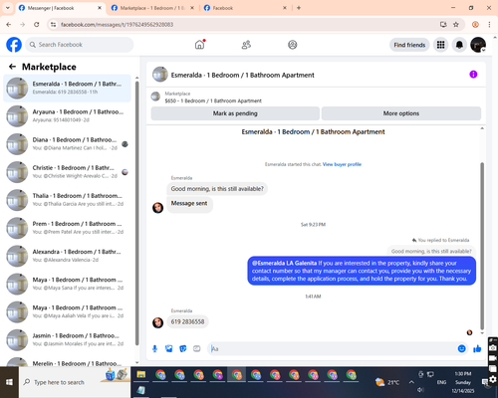Screen dimensions: 498x398
Task: Open the Groups icon in top navigation
Action: (293, 45)
